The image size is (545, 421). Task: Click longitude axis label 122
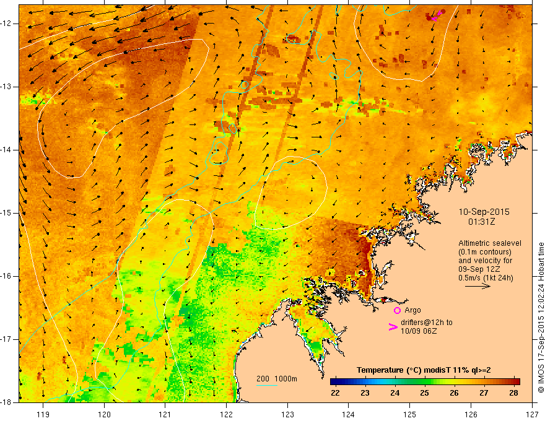(226, 414)
